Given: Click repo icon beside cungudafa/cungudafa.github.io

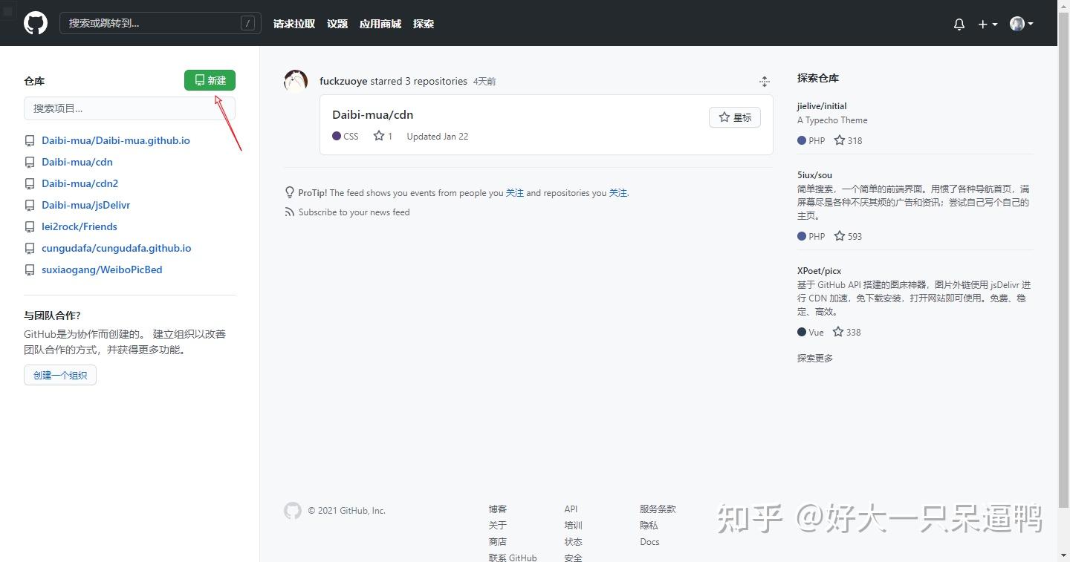Looking at the screenshot, I should click(x=30, y=248).
